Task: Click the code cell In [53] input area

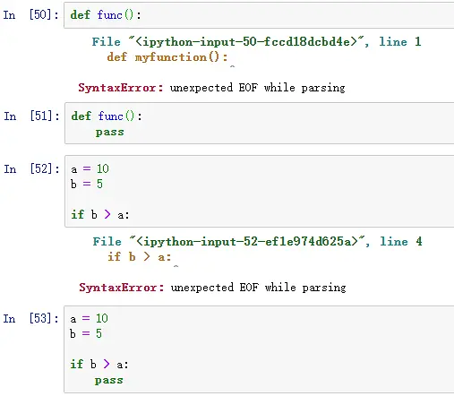Action: 259,349
